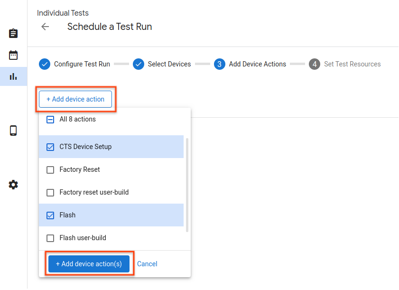Select the calendar sidebar icon
Screen dimensions: 399x290
[13, 55]
